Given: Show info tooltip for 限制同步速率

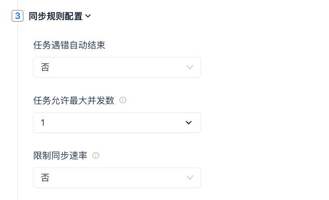Looking at the screenshot, I should (96, 155).
